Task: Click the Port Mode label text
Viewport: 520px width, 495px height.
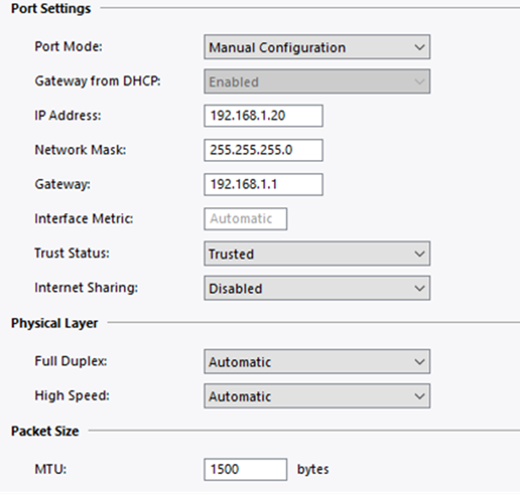Action: (x=68, y=46)
